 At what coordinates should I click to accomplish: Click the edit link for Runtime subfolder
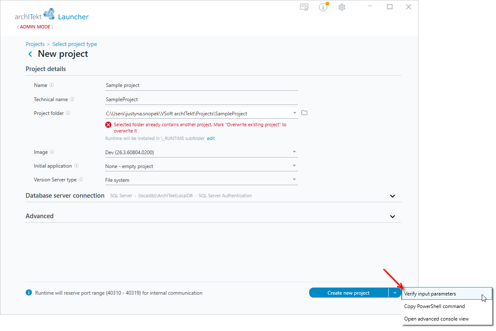211,138
